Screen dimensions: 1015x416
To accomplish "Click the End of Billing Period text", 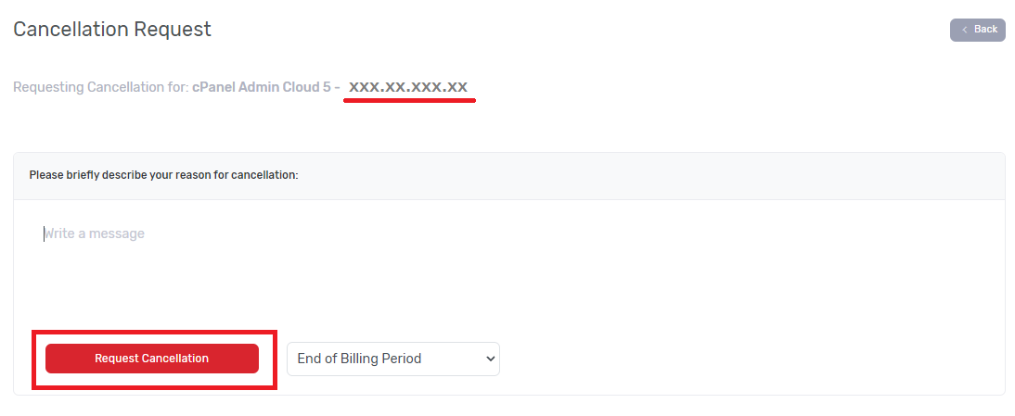I will tap(359, 359).
